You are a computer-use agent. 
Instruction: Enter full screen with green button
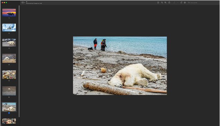[x=6, y=2]
